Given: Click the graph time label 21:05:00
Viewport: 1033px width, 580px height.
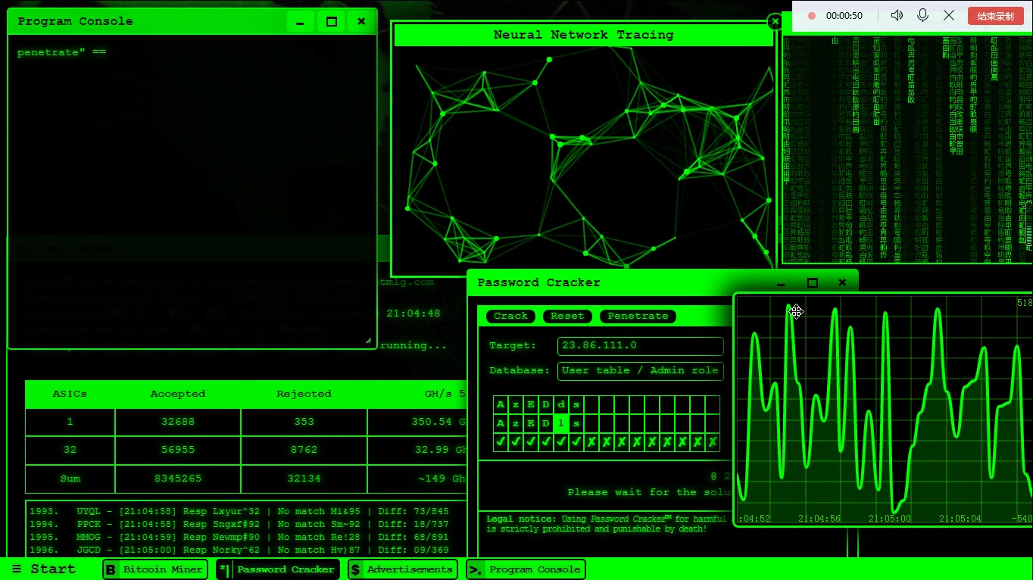Looking at the screenshot, I should pyautogui.click(x=890, y=519).
